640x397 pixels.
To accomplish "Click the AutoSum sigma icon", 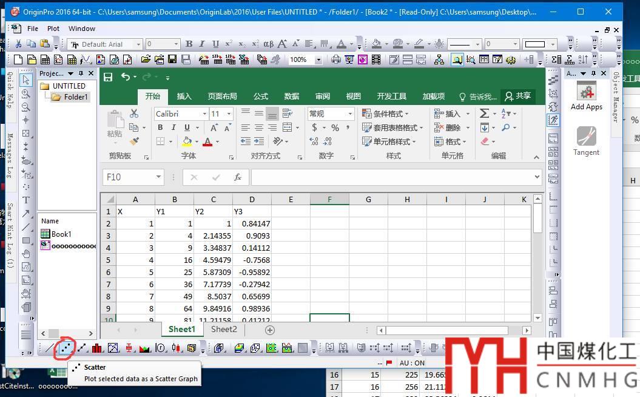I will (484, 114).
